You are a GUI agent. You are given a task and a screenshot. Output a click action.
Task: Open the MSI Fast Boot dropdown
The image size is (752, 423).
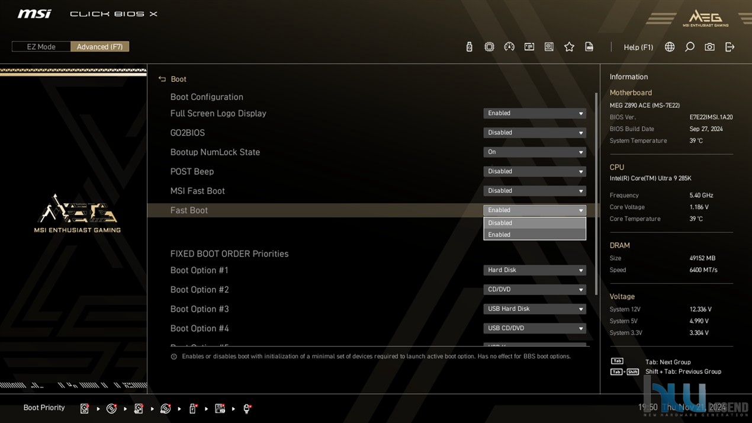pyautogui.click(x=535, y=191)
